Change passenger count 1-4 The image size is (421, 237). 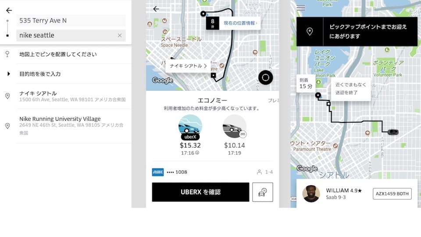[x=265, y=172]
